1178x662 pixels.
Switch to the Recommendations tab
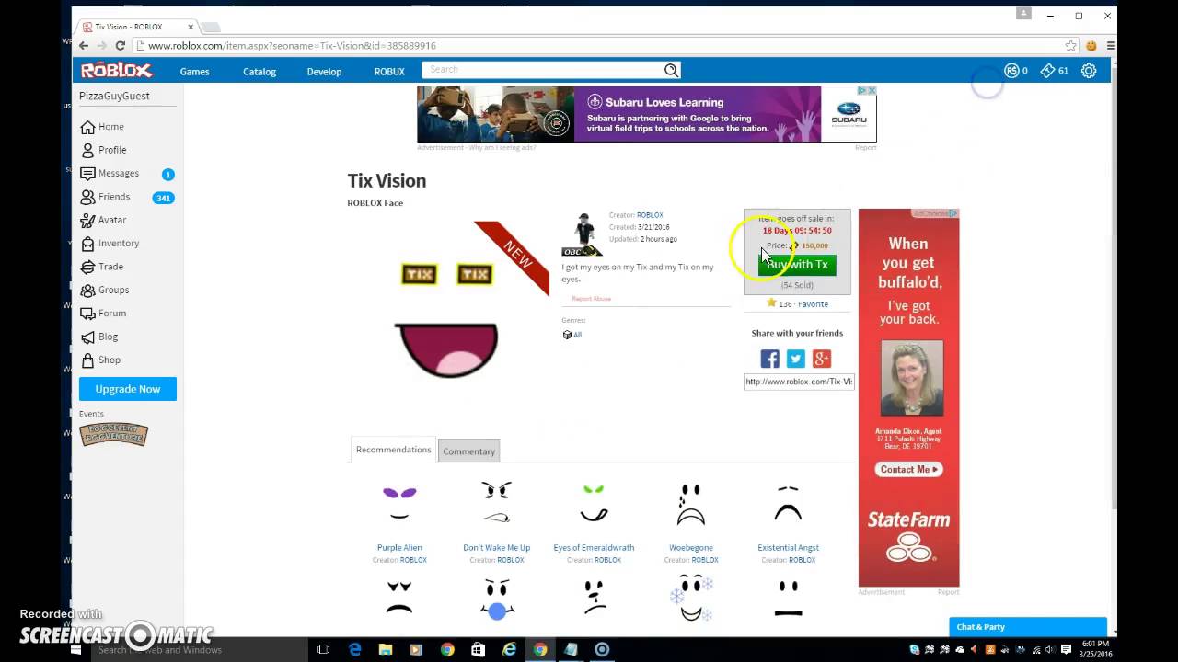(393, 450)
